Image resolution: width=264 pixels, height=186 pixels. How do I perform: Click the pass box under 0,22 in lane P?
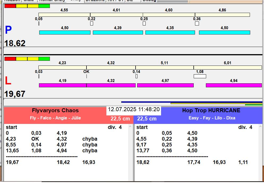(x=92, y=23)
